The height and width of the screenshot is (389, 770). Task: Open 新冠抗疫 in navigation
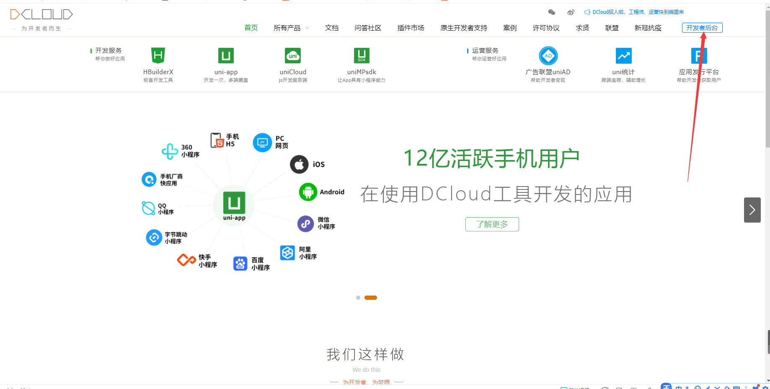click(x=648, y=28)
